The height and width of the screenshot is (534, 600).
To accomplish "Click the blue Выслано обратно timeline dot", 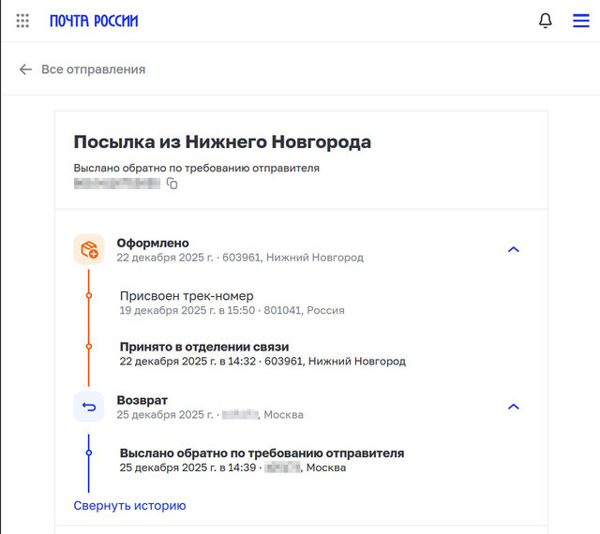I will [x=89, y=453].
